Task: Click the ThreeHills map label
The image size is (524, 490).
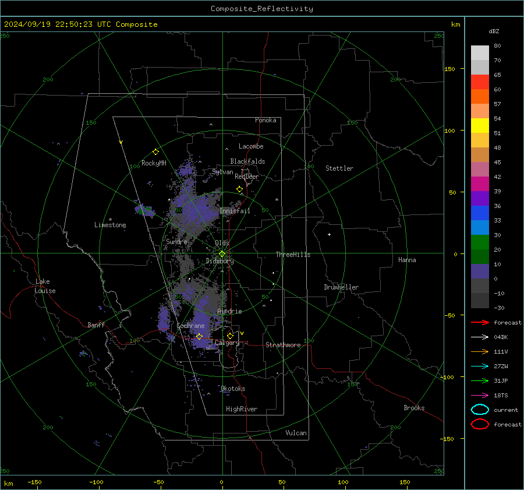Action: tap(293, 255)
